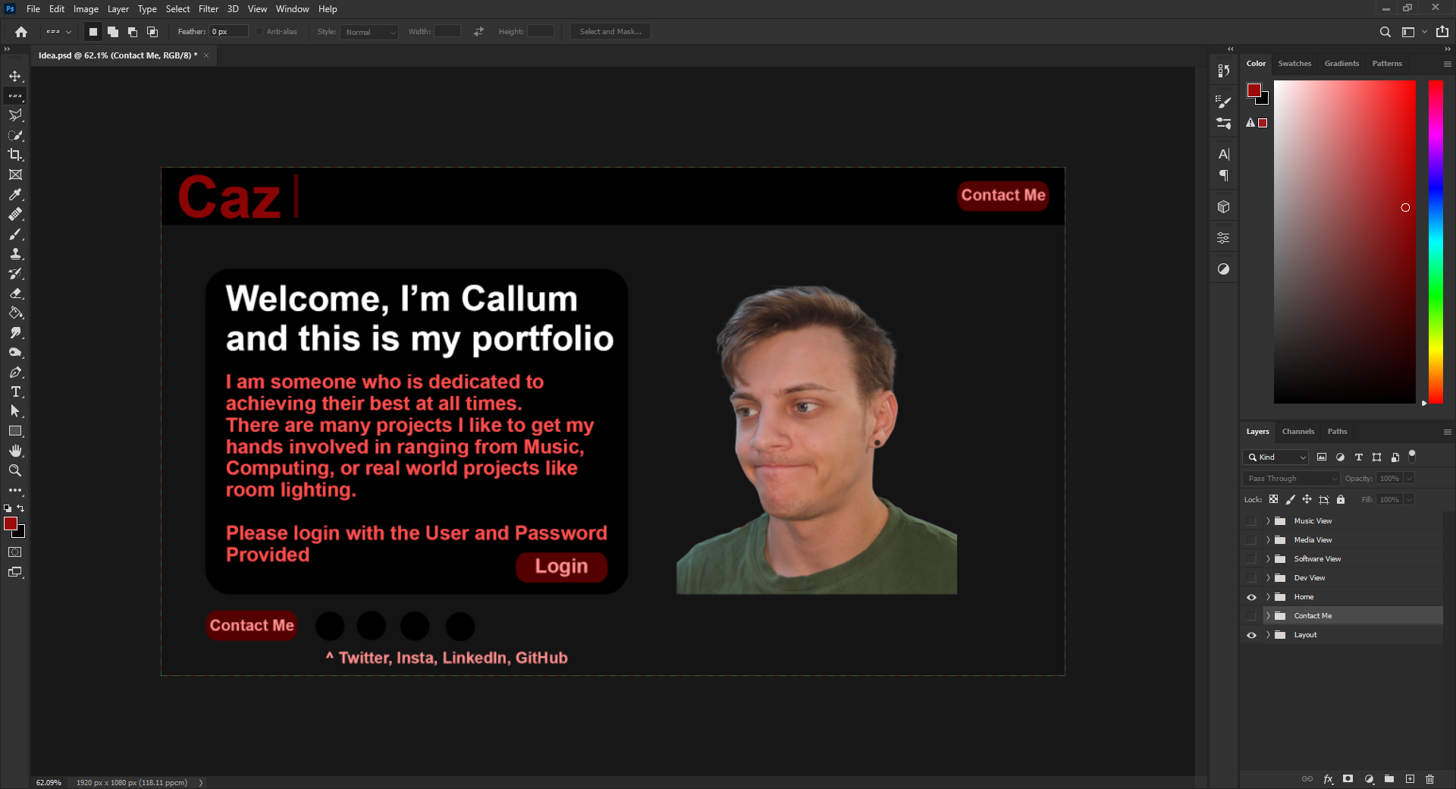Click the Add layer mask icon
Image resolution: width=1456 pixels, height=789 pixels.
(x=1348, y=779)
